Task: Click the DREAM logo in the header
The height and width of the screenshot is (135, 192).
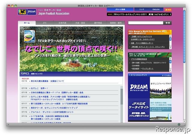Action: [31, 12]
